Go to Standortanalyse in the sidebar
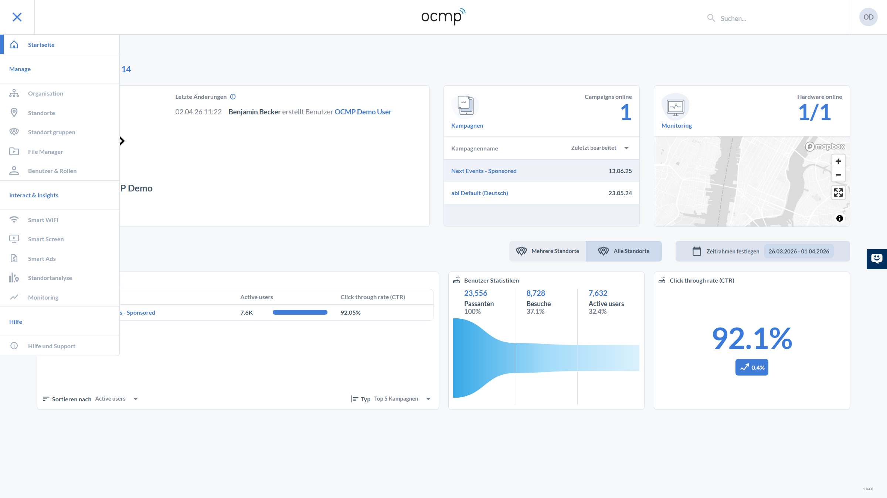 (50, 278)
